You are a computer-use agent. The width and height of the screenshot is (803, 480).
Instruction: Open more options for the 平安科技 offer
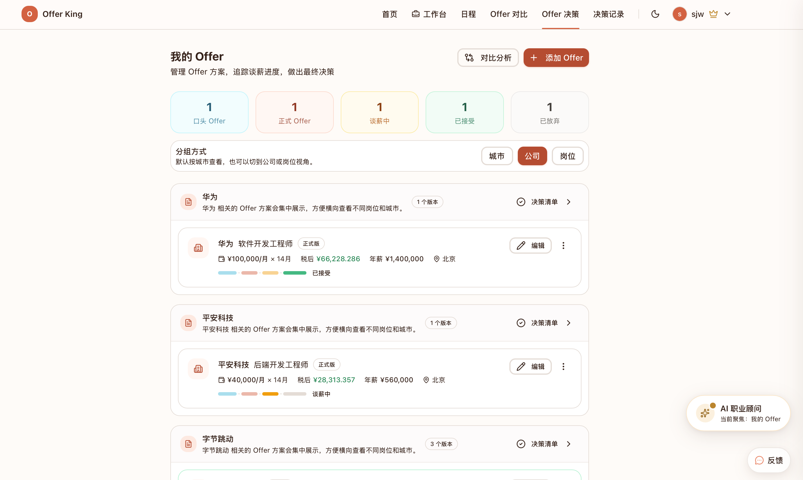click(563, 367)
